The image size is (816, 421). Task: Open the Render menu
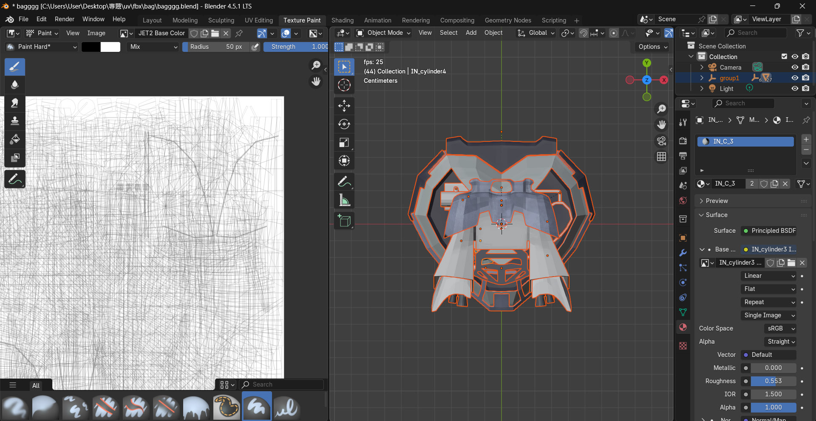(x=65, y=19)
